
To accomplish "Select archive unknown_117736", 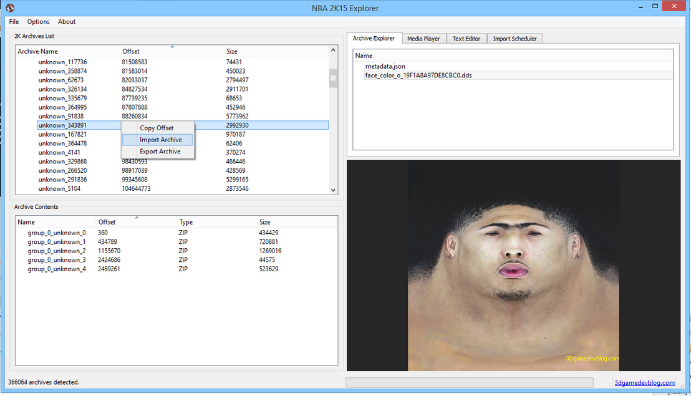I will (62, 62).
